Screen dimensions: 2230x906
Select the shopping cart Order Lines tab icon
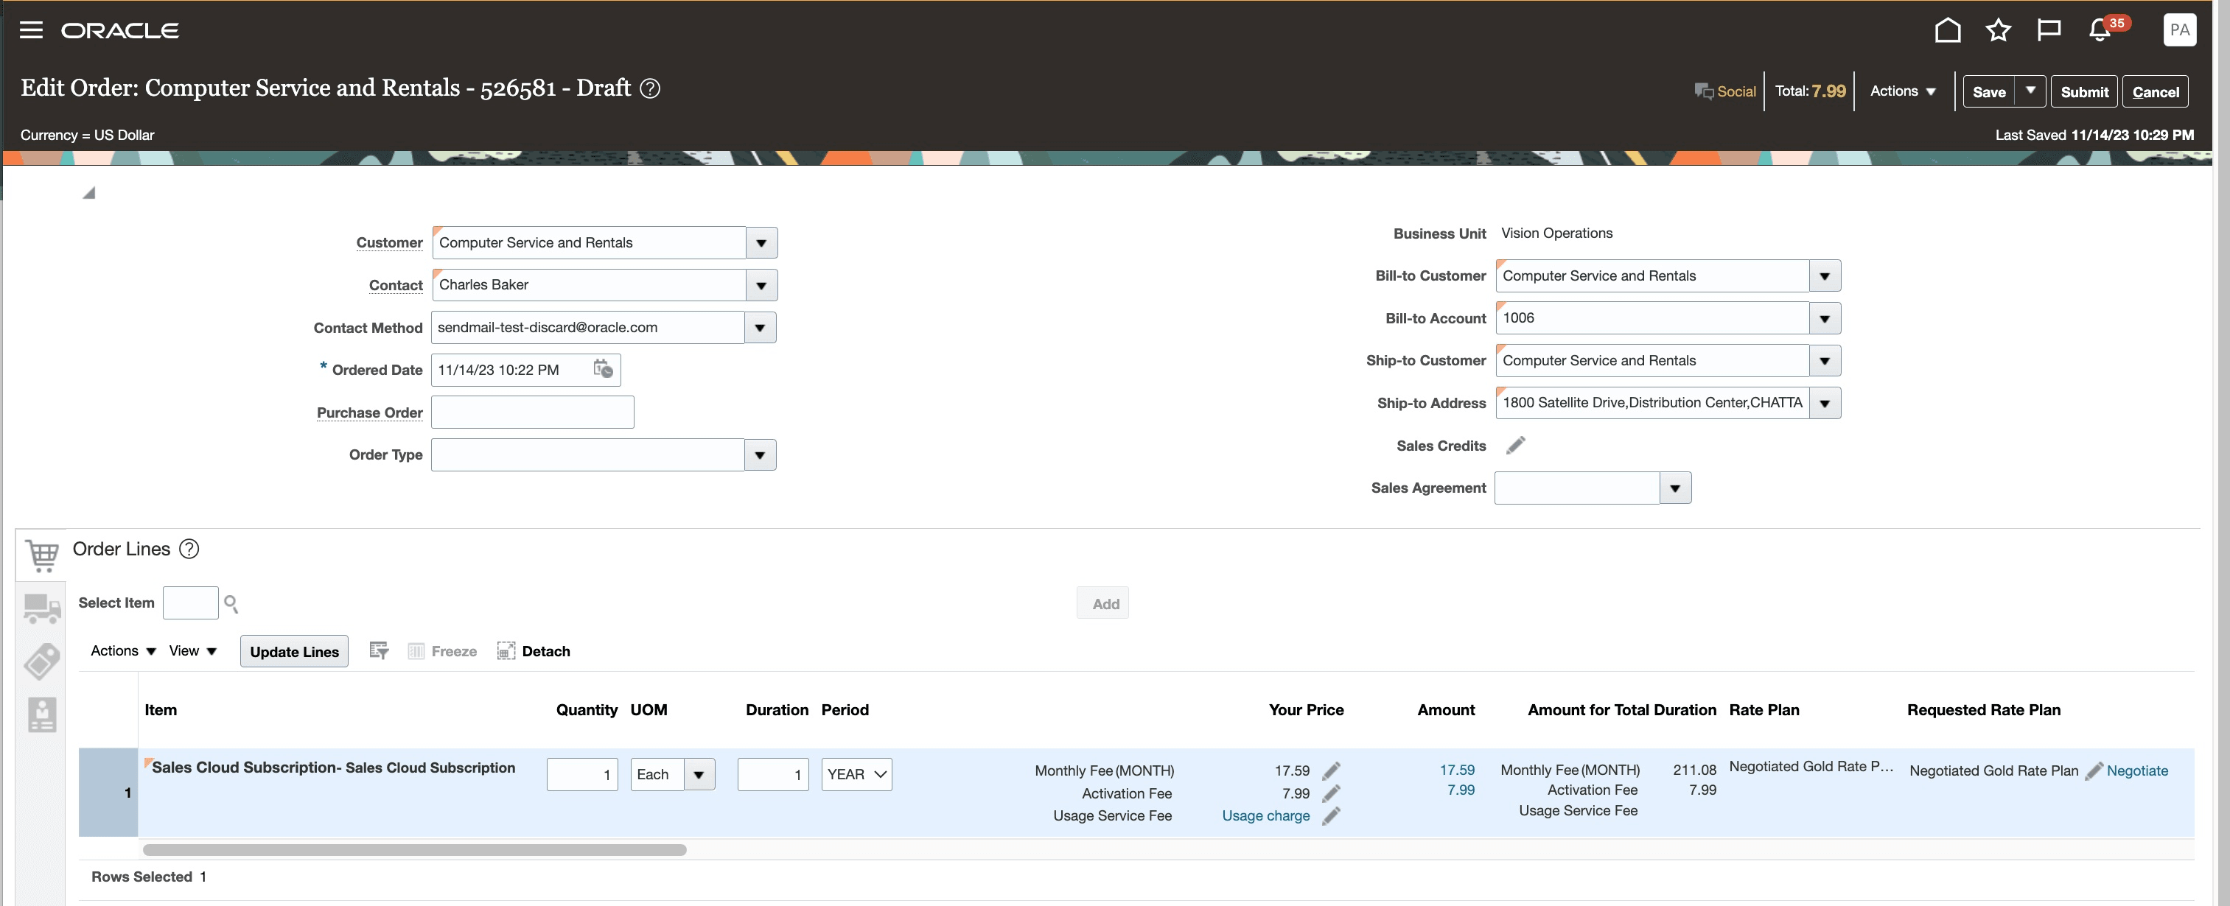pyautogui.click(x=41, y=555)
